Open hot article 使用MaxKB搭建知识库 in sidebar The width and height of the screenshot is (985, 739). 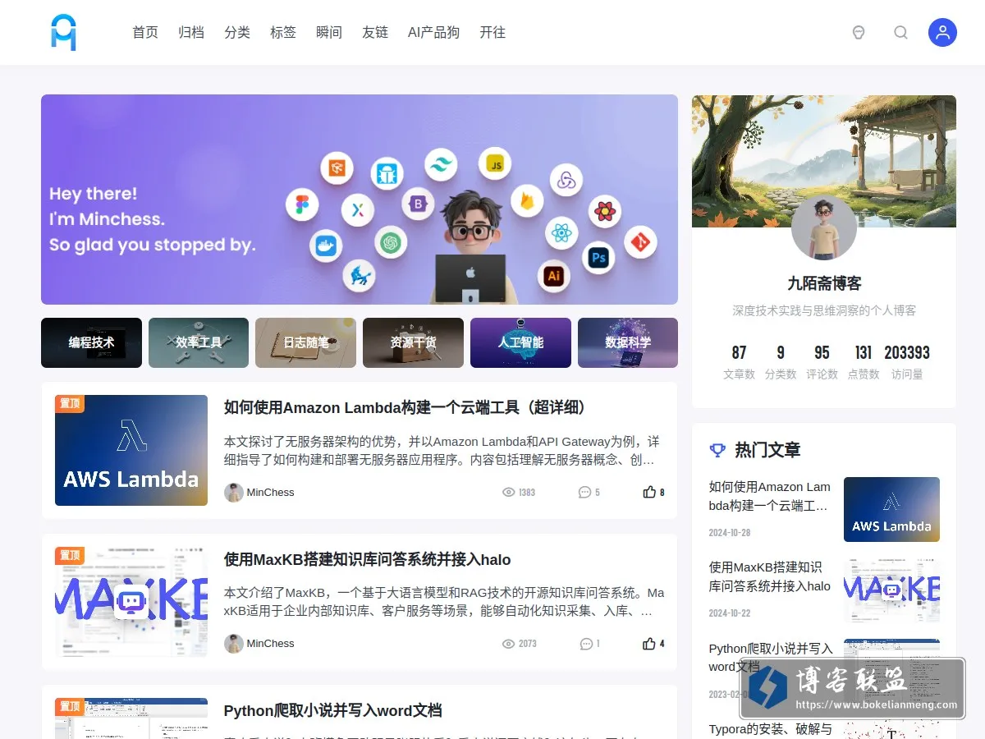click(770, 576)
